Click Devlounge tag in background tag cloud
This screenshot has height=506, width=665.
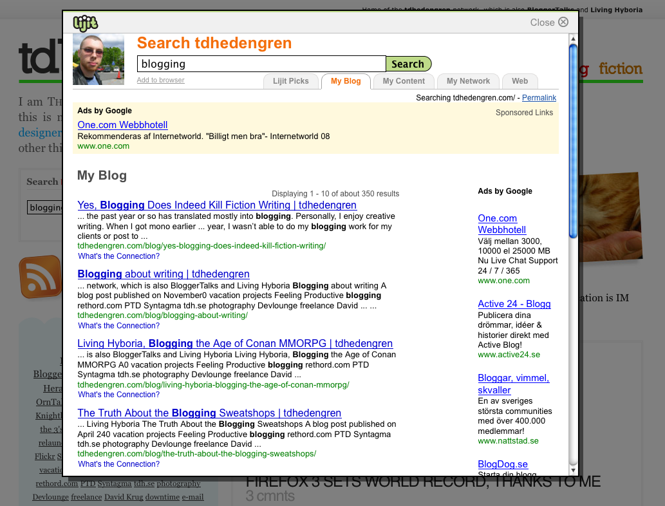coord(50,497)
